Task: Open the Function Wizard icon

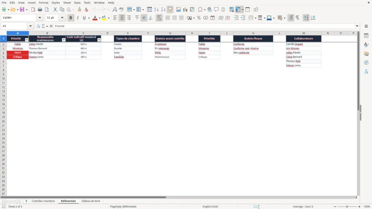Action: click(x=39, y=26)
